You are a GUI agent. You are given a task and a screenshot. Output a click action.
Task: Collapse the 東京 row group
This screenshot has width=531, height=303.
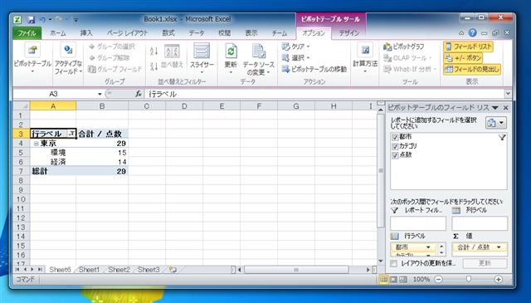36,144
